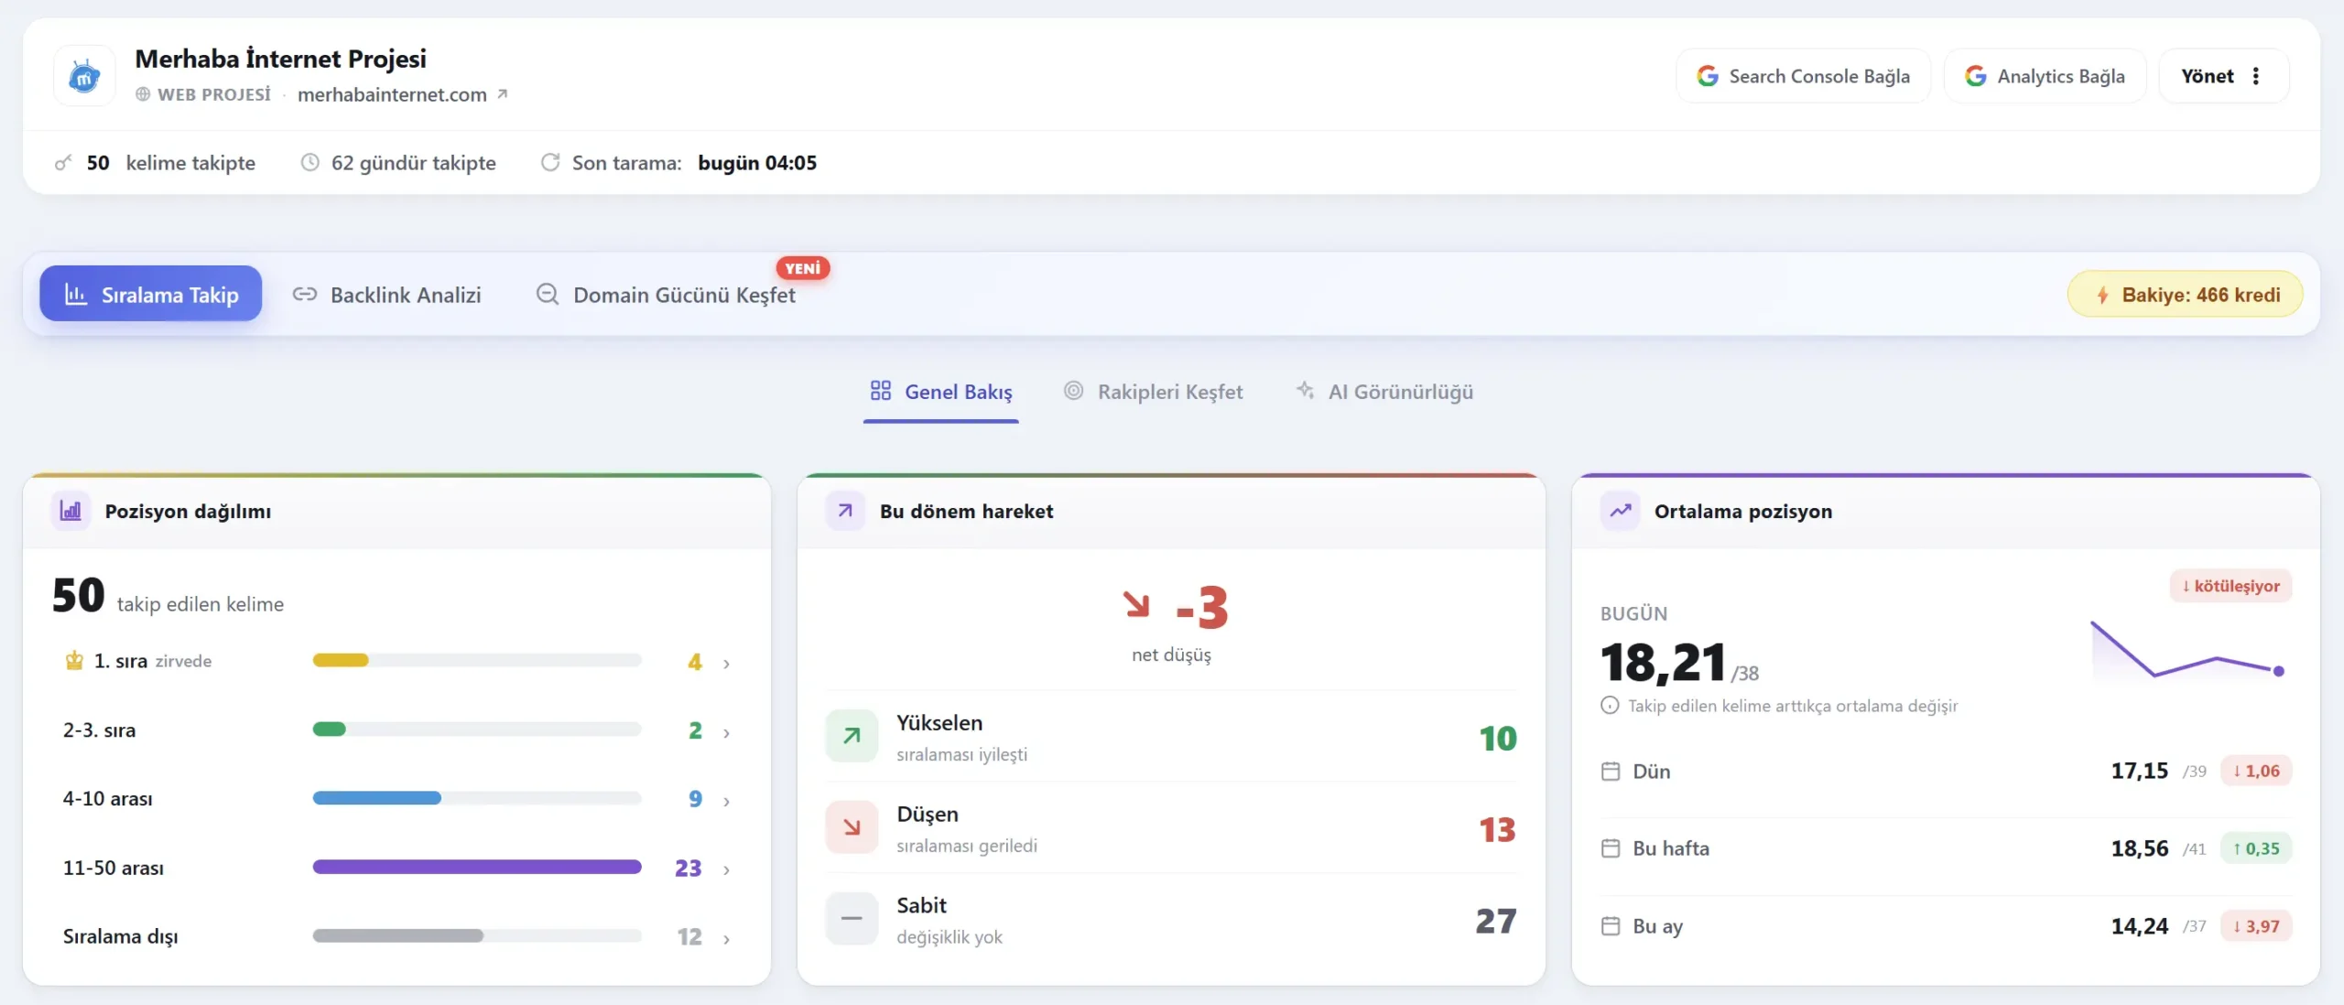Open the AI Görünürlüğü tab
The height and width of the screenshot is (1005, 2344).
coord(1384,392)
